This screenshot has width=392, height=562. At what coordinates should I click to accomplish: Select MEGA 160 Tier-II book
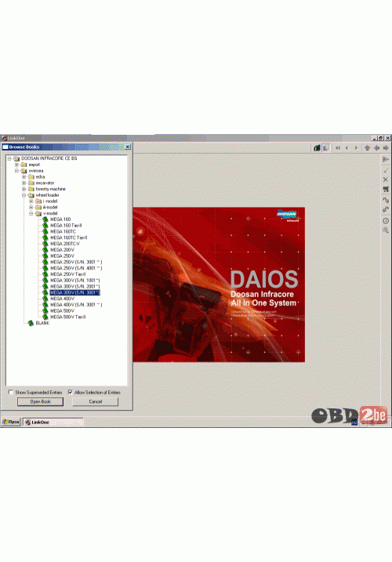click(66, 226)
